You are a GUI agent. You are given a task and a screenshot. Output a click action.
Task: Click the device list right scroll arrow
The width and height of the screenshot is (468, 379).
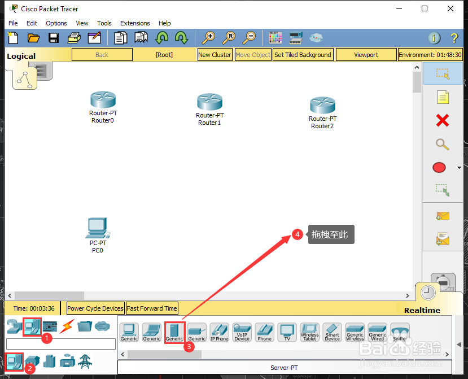(447, 355)
